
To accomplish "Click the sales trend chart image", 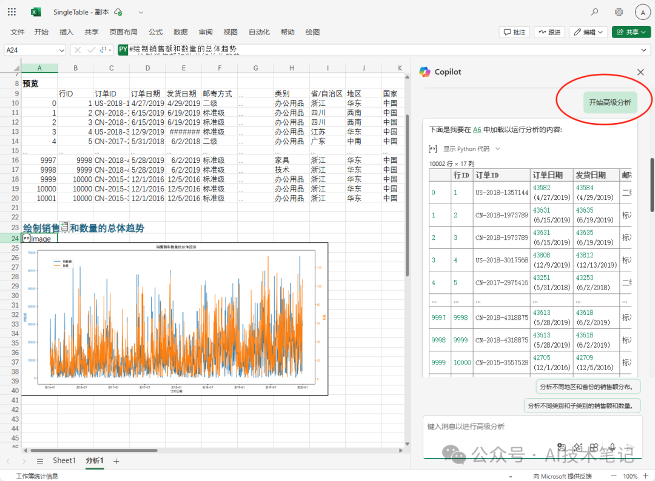I will (175, 319).
